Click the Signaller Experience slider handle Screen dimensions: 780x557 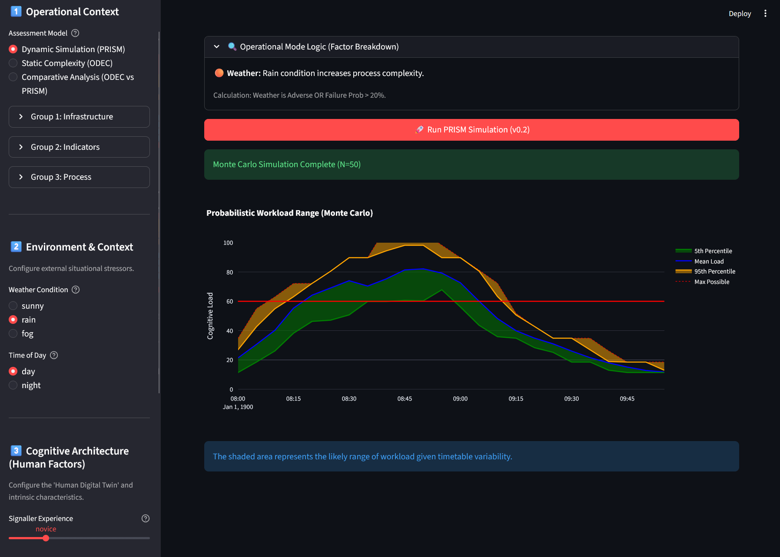[46, 538]
